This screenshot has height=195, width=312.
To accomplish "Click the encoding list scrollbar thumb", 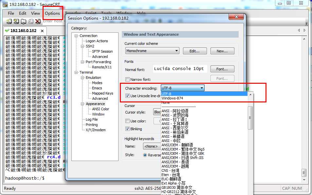I will [x=250, y=118].
